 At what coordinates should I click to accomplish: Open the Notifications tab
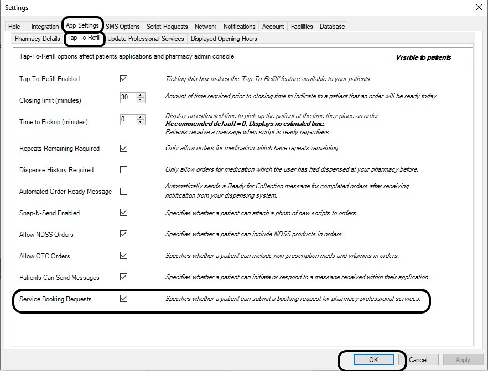pos(240,26)
